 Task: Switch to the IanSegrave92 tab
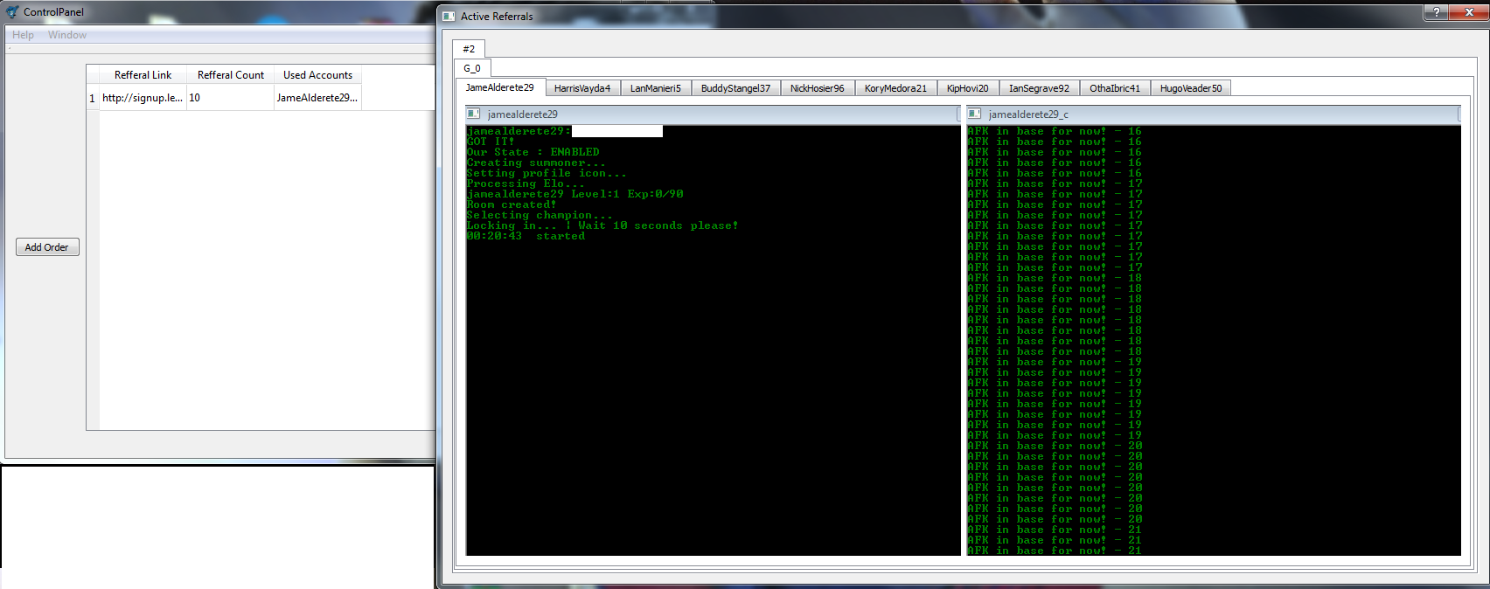click(x=1039, y=88)
